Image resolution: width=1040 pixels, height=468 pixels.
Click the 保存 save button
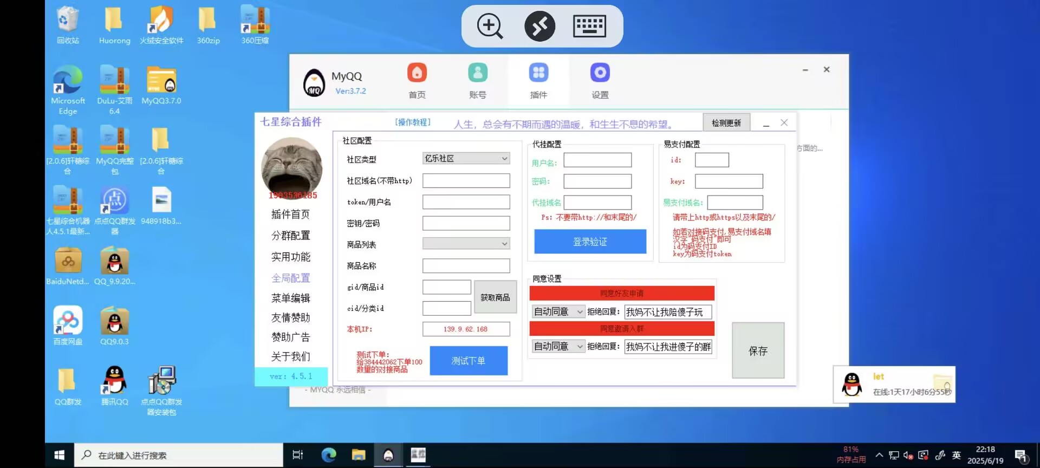pyautogui.click(x=758, y=350)
